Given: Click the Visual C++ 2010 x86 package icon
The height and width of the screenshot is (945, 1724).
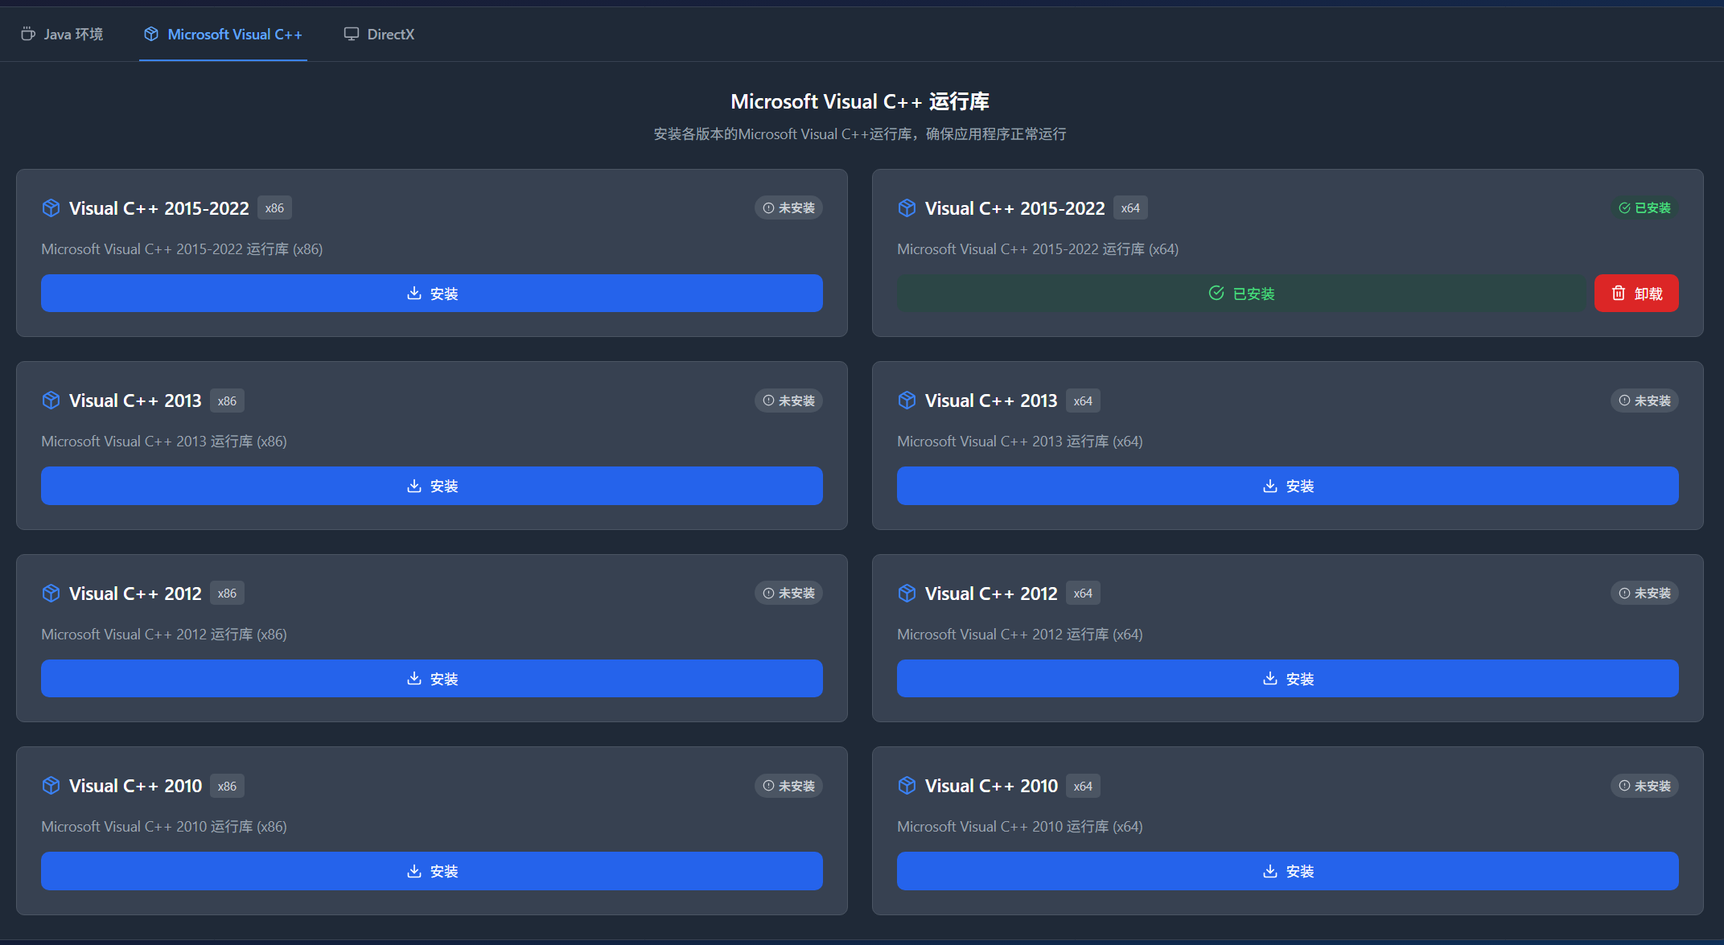Looking at the screenshot, I should click(x=51, y=786).
